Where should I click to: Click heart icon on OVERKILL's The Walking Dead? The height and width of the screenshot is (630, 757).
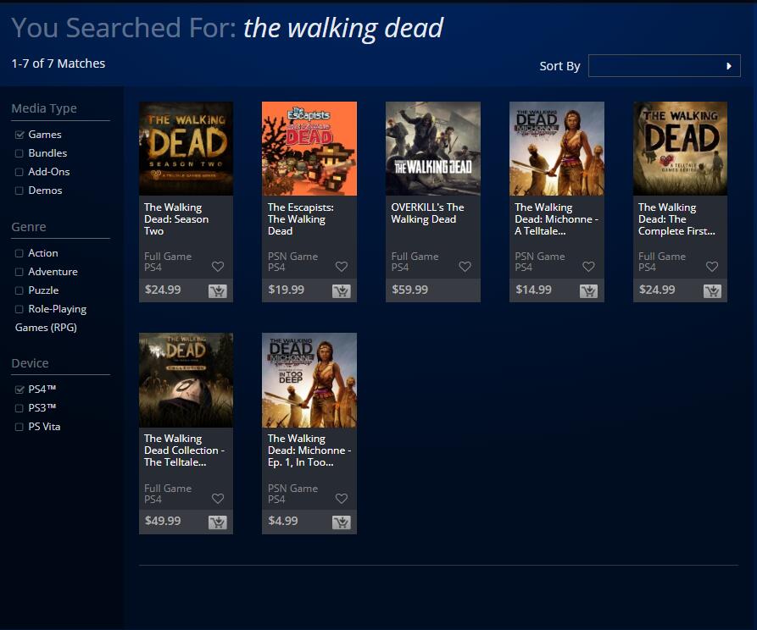pos(465,267)
